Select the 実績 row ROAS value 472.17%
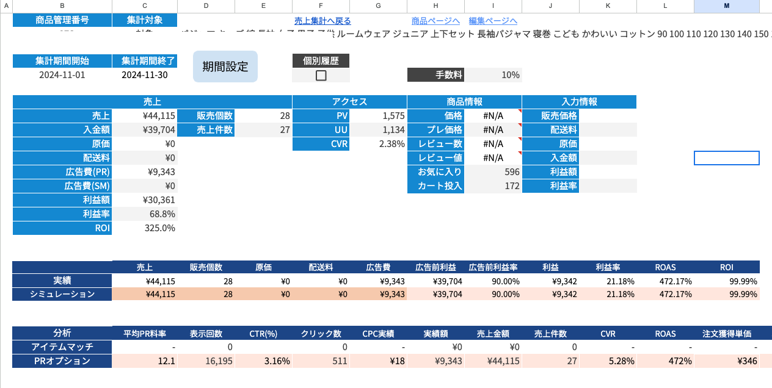 (x=665, y=281)
